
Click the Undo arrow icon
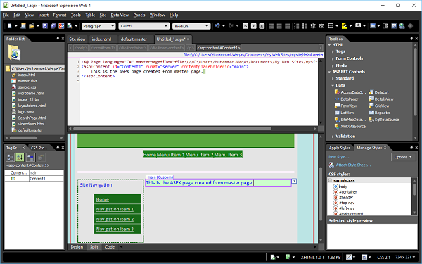[217, 26]
